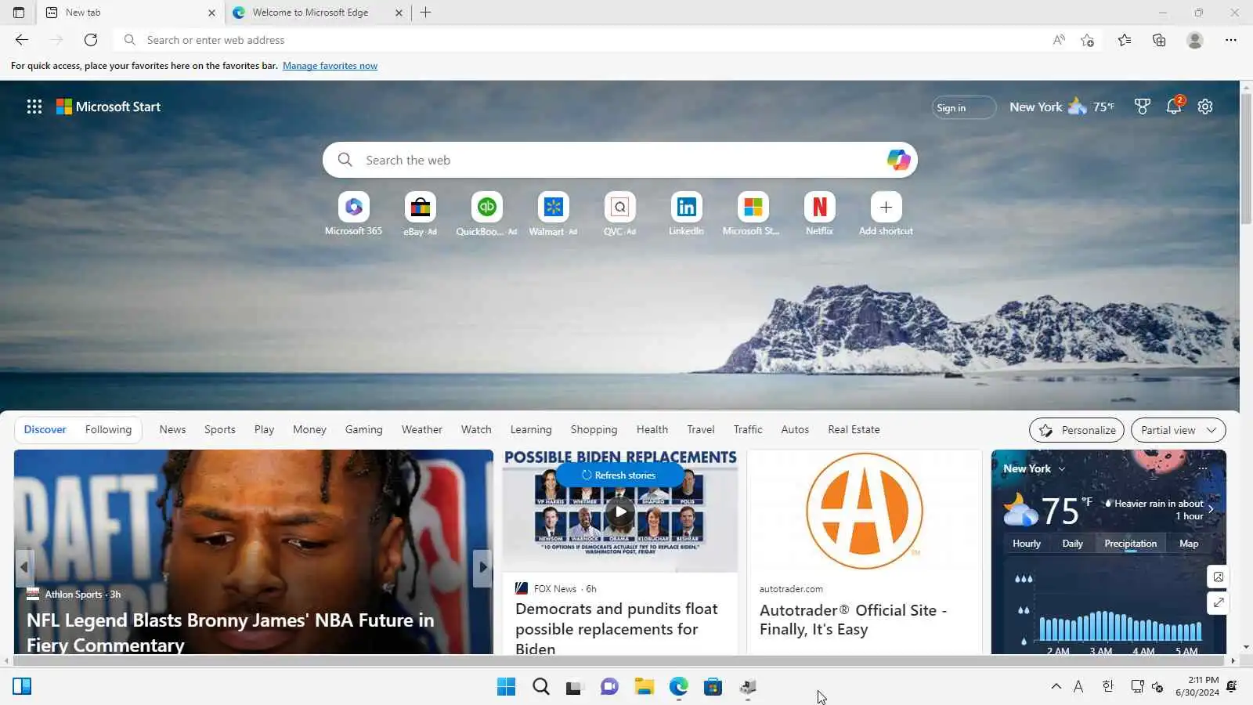The width and height of the screenshot is (1253, 705).
Task: Open the Windows Start button
Action: point(506,687)
